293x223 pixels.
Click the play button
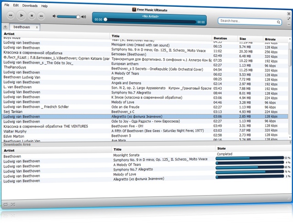pos(22,15)
